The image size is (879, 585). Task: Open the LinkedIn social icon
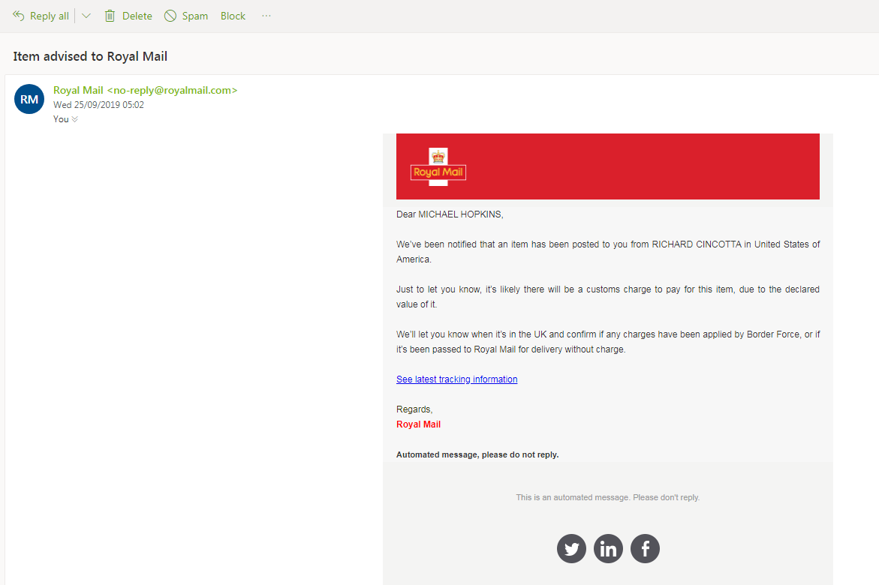[608, 549]
